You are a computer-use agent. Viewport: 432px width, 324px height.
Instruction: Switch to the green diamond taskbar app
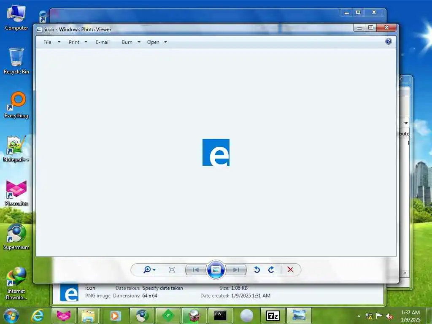(168, 316)
